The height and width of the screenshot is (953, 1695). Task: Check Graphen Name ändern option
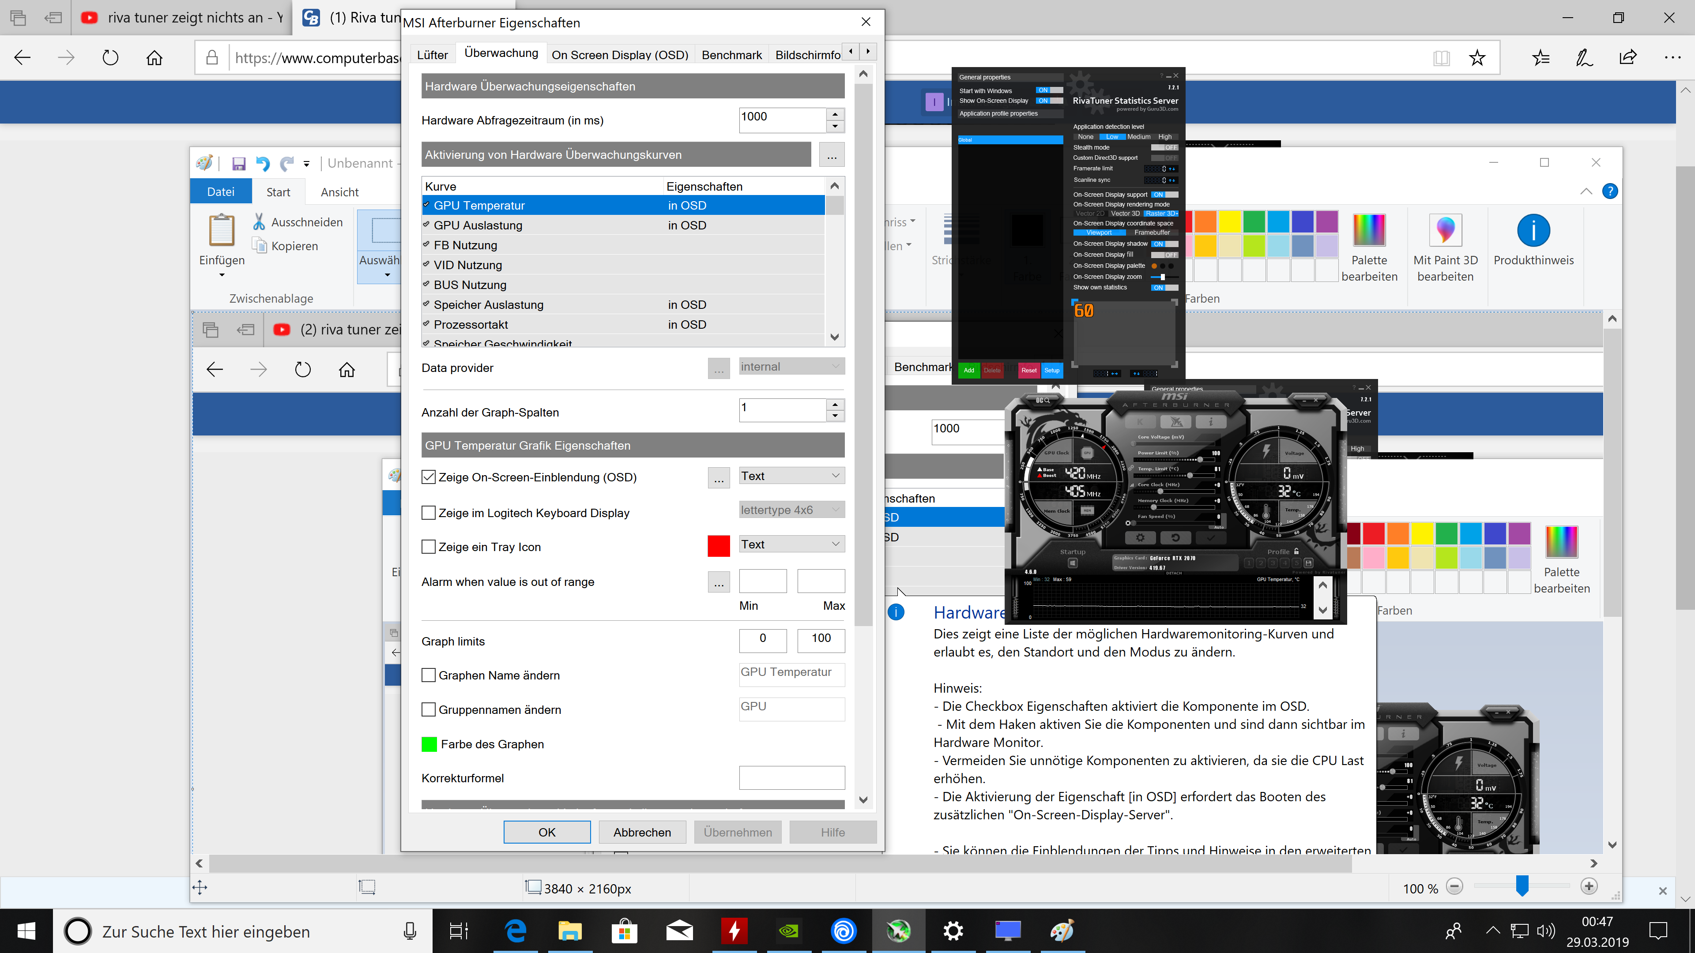pyautogui.click(x=429, y=675)
